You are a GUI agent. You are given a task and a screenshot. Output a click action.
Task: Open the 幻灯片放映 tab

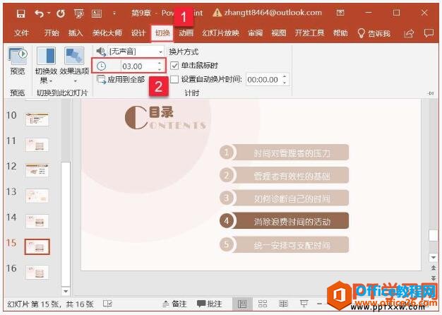coord(220,33)
